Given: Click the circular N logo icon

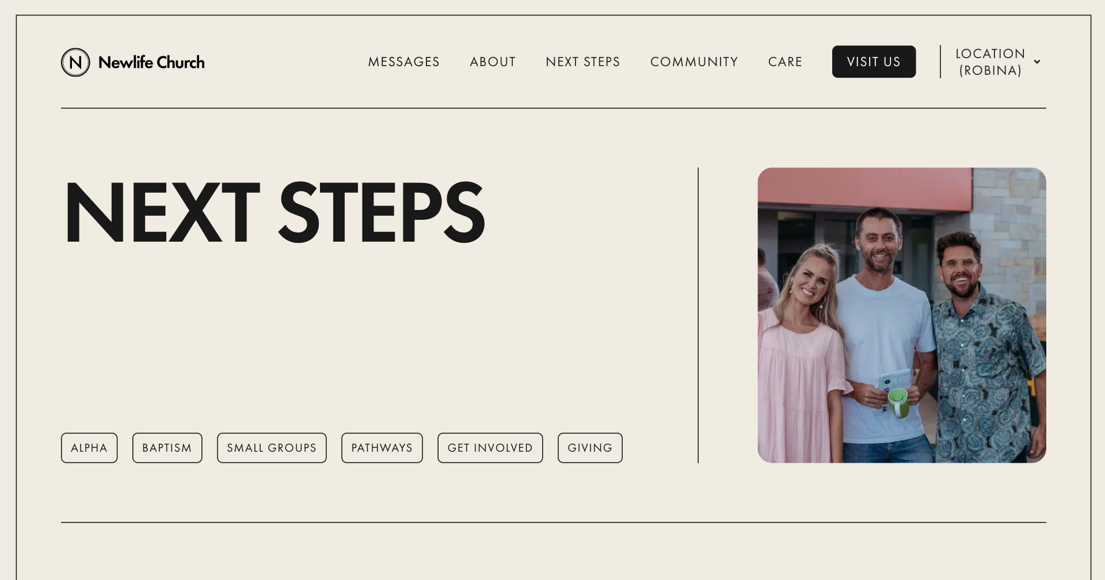Looking at the screenshot, I should [75, 62].
